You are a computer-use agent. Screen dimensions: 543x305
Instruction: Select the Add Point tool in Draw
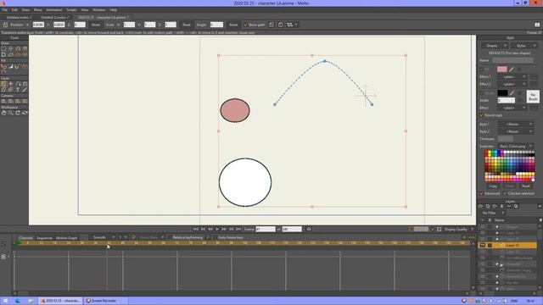tap(18, 49)
